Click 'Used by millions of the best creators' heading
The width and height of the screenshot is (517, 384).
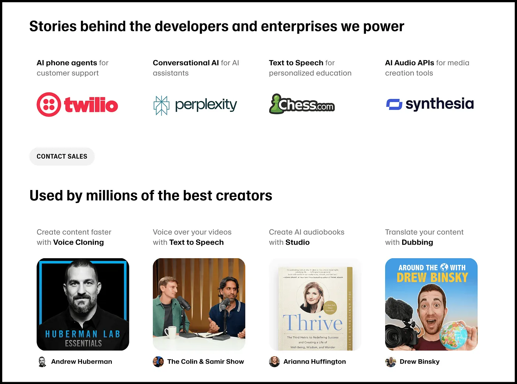(x=151, y=196)
